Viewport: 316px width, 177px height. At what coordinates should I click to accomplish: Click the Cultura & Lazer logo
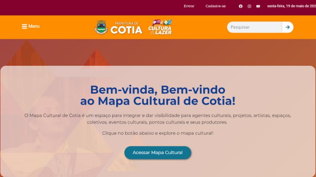[160, 27]
